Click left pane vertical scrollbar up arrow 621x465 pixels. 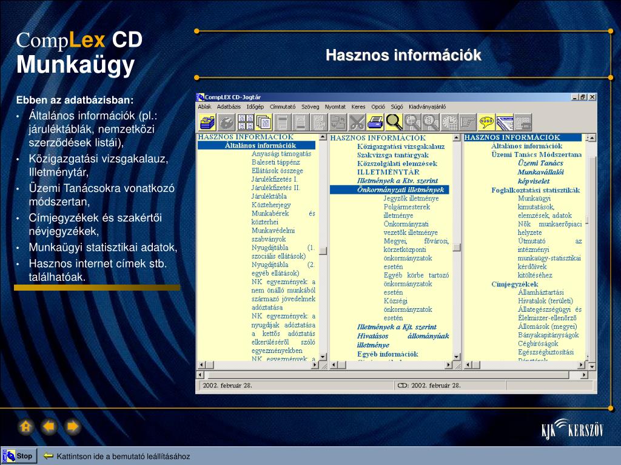point(323,137)
